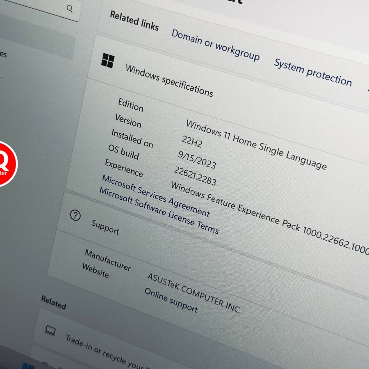
Task: Click the question mark Support icon
Action: pos(75,215)
